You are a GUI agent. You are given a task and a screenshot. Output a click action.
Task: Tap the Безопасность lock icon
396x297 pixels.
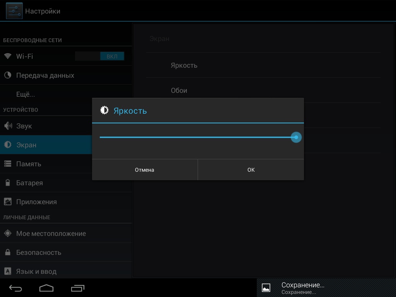point(8,253)
